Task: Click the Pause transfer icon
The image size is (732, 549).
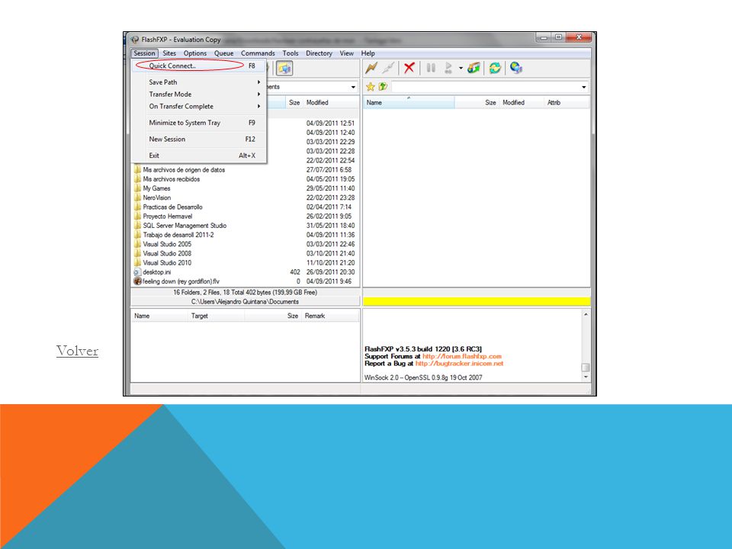Action: pos(431,68)
